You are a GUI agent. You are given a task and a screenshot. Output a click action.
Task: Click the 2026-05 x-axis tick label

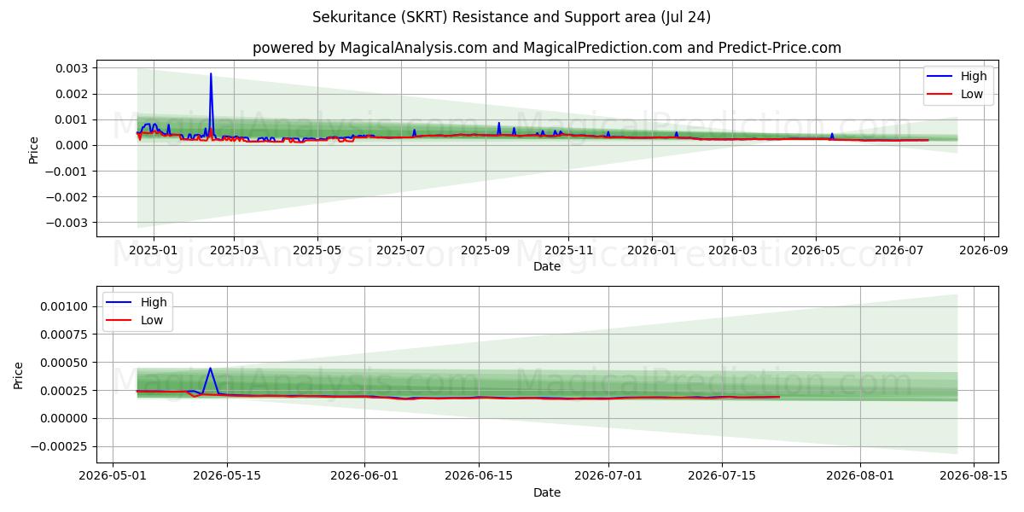(x=816, y=250)
